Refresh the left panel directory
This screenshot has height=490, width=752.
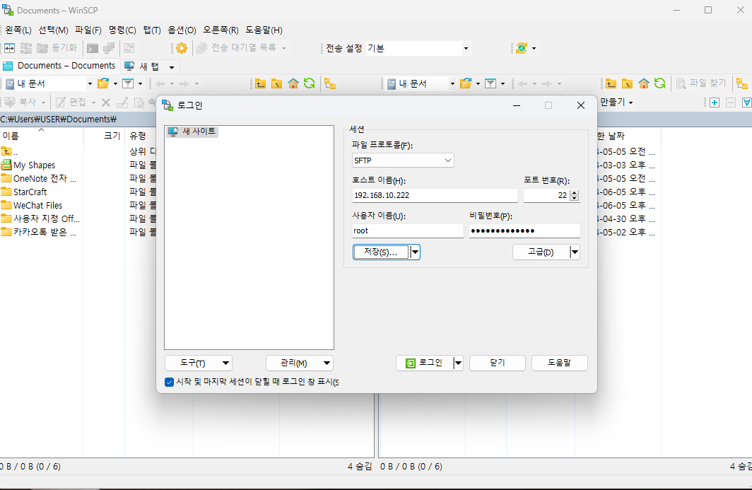point(310,83)
